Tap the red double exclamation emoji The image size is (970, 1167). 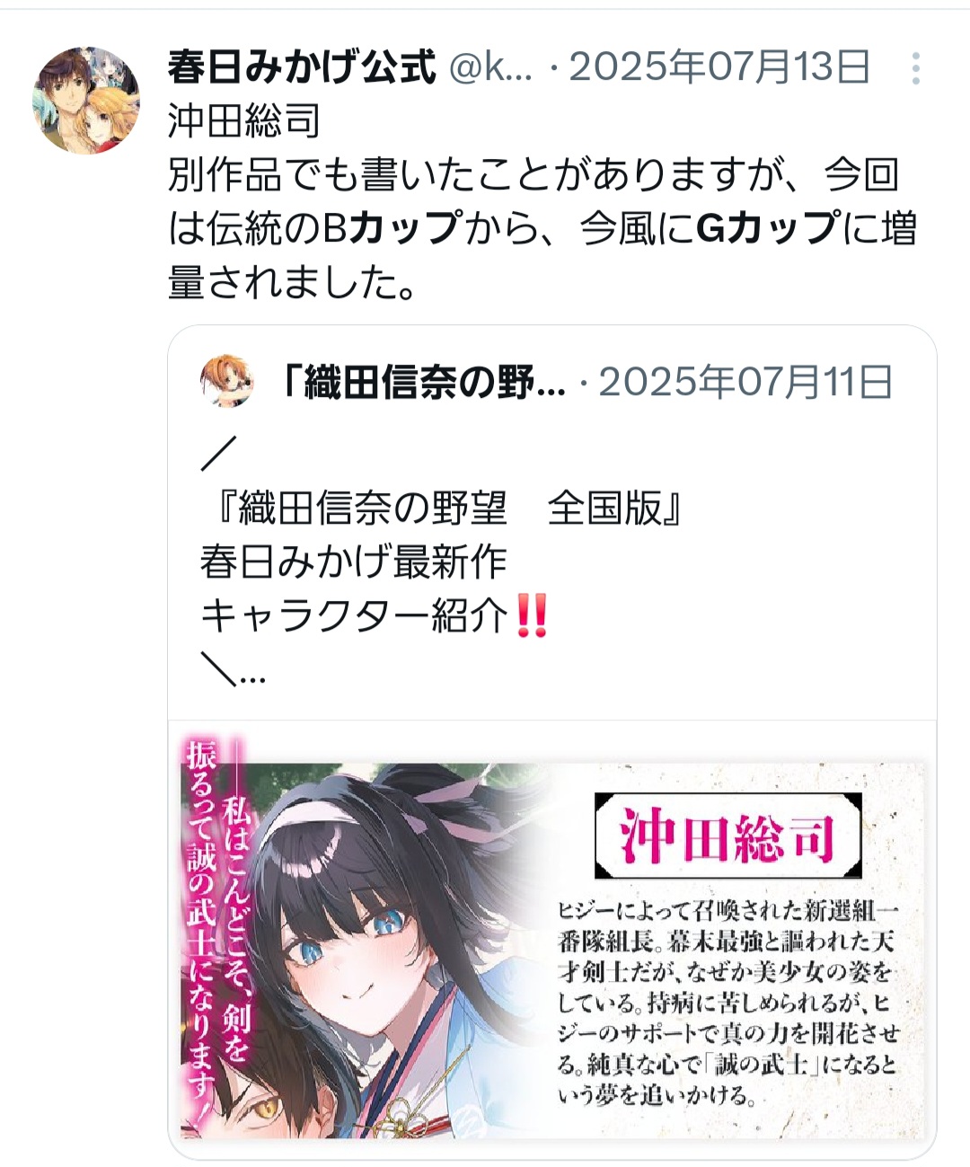[x=532, y=617]
